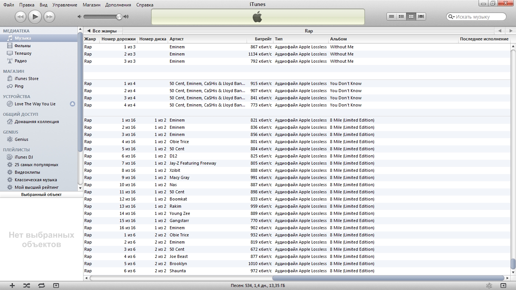Sort by the Альбом column header
The width and height of the screenshot is (516, 290).
tap(393, 39)
